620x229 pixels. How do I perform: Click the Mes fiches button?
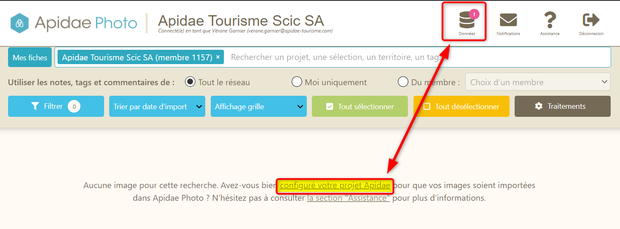coord(30,57)
